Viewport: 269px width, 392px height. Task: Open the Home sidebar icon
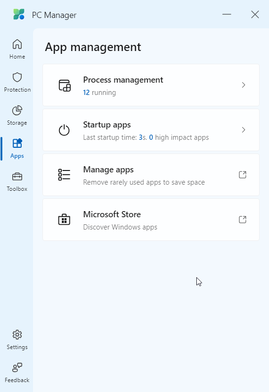pyautogui.click(x=17, y=44)
